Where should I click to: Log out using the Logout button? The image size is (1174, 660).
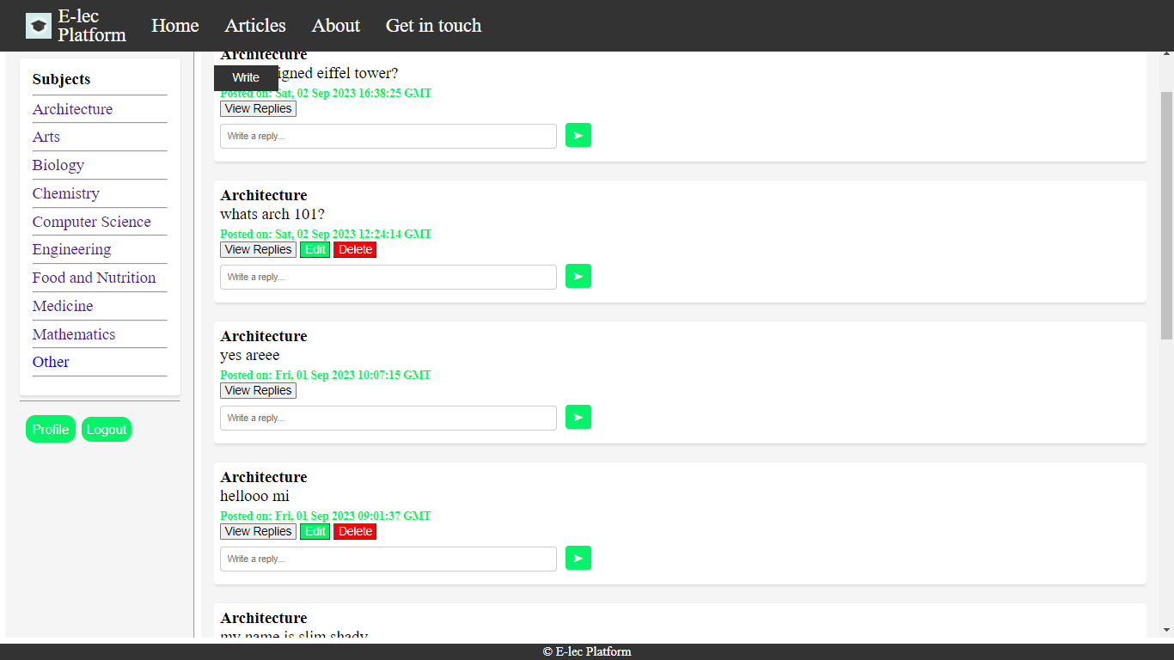coord(107,430)
